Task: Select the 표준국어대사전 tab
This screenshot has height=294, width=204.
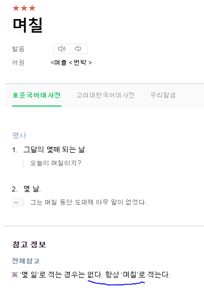Action: tap(37, 95)
